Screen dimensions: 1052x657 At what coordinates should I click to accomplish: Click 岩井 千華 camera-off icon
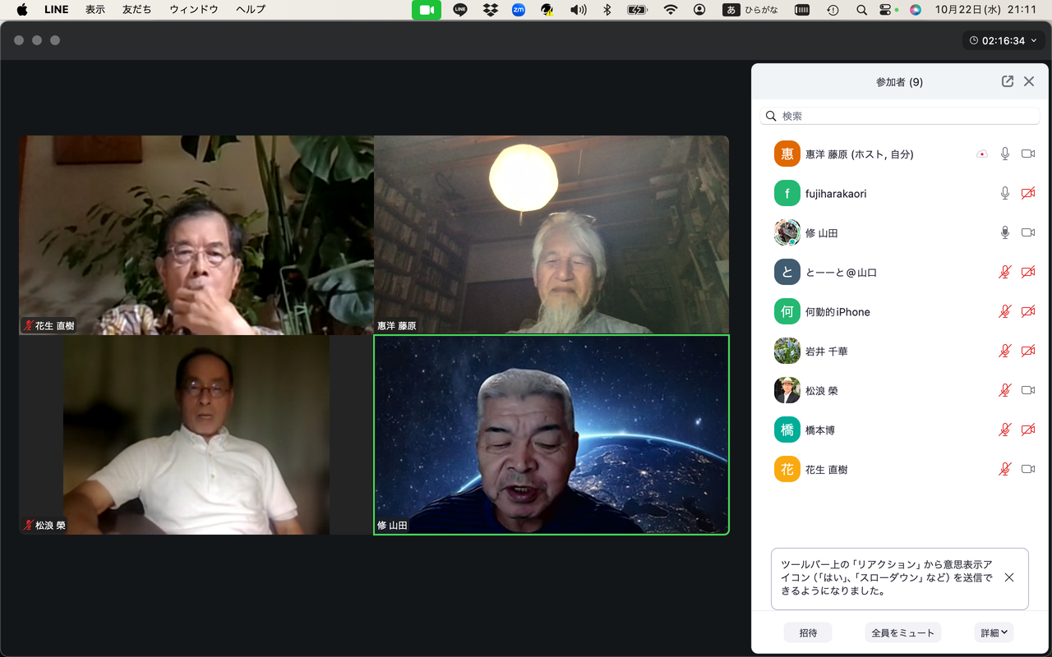(1028, 351)
